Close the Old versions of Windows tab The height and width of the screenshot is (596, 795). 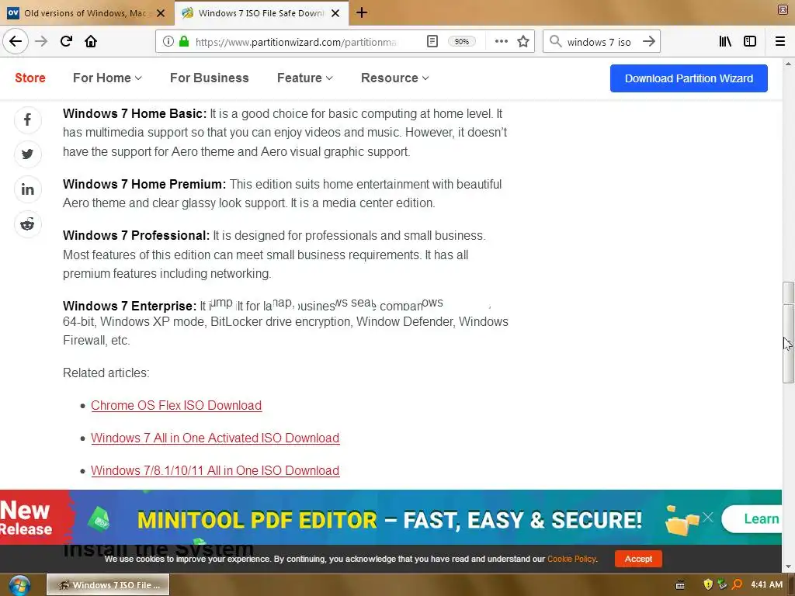[161, 13]
